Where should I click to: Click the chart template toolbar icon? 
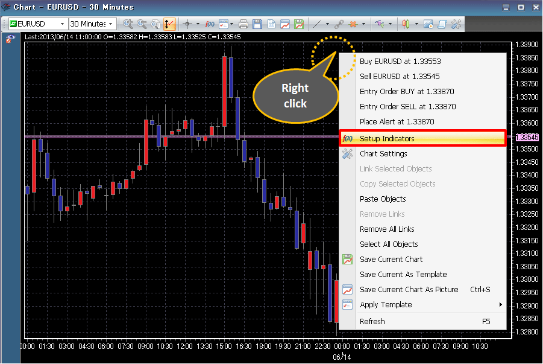point(224,24)
